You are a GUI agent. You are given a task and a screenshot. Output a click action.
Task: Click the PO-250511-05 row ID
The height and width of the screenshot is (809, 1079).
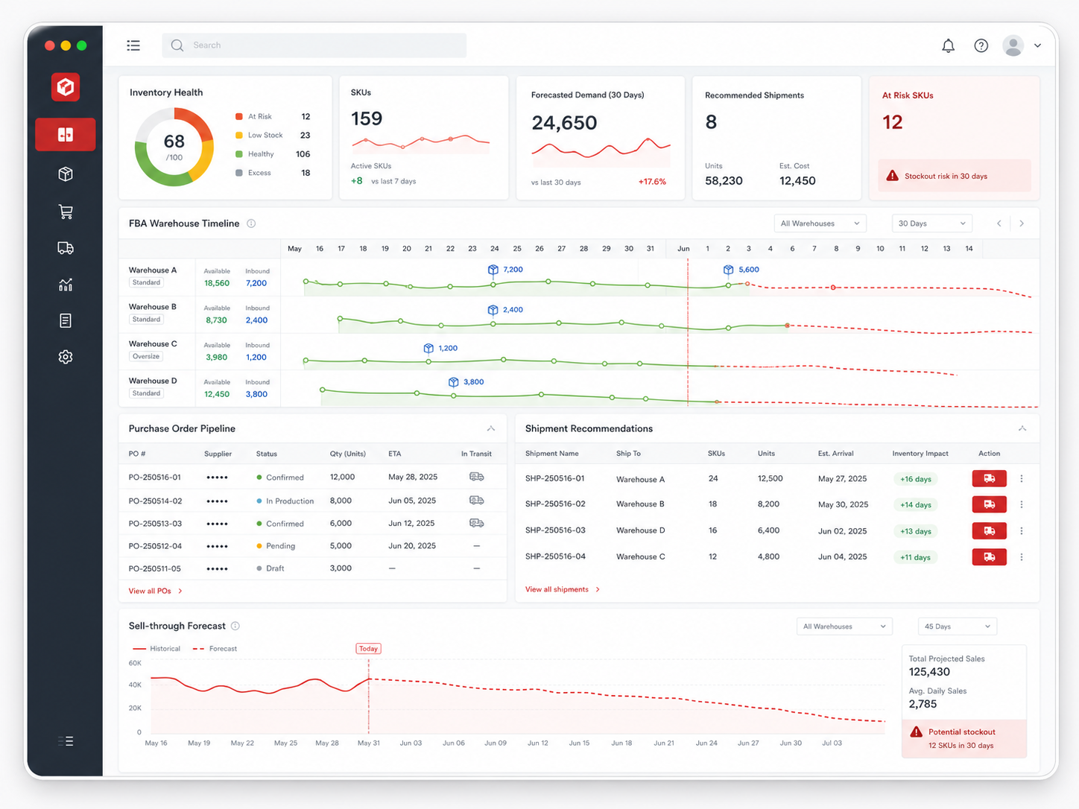(155, 568)
